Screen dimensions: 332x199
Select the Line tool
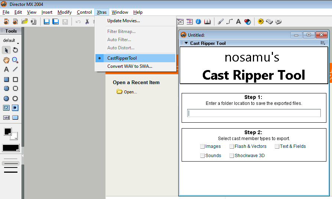(x=15, y=69)
